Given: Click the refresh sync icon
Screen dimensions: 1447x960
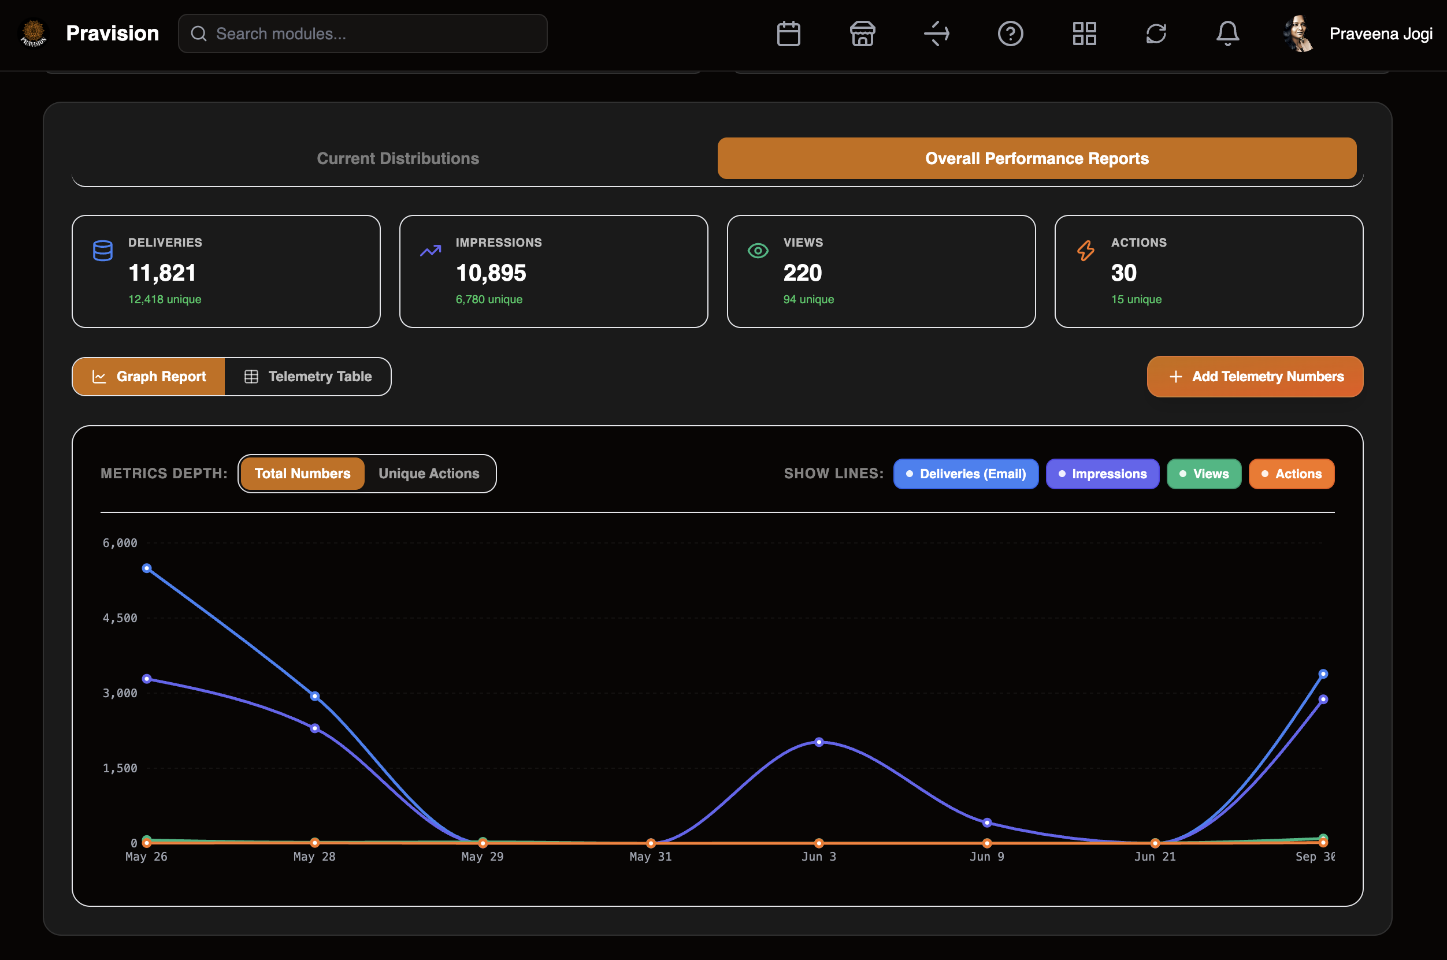Looking at the screenshot, I should click(x=1156, y=34).
